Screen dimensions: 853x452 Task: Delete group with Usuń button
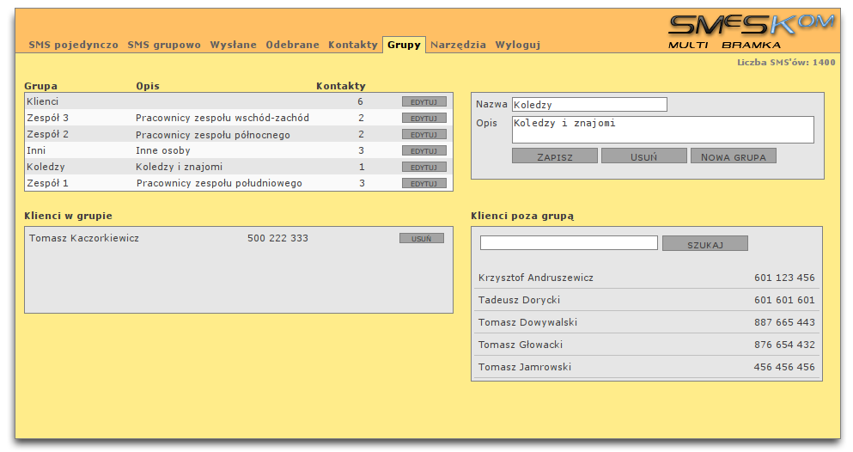click(x=643, y=156)
